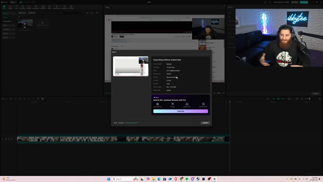323x182 pixels.
Task: Select the Quality assets Pro feature icon
Action: coord(203,105)
